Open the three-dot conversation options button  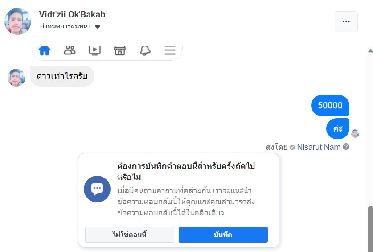346,21
